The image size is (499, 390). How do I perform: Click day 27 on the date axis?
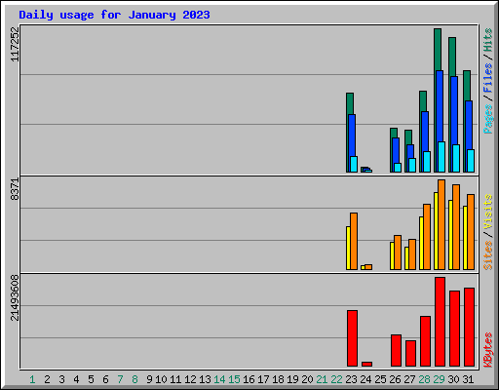[x=409, y=379]
